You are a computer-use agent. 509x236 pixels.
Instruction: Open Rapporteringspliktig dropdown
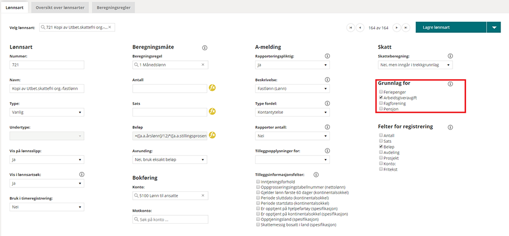point(293,65)
